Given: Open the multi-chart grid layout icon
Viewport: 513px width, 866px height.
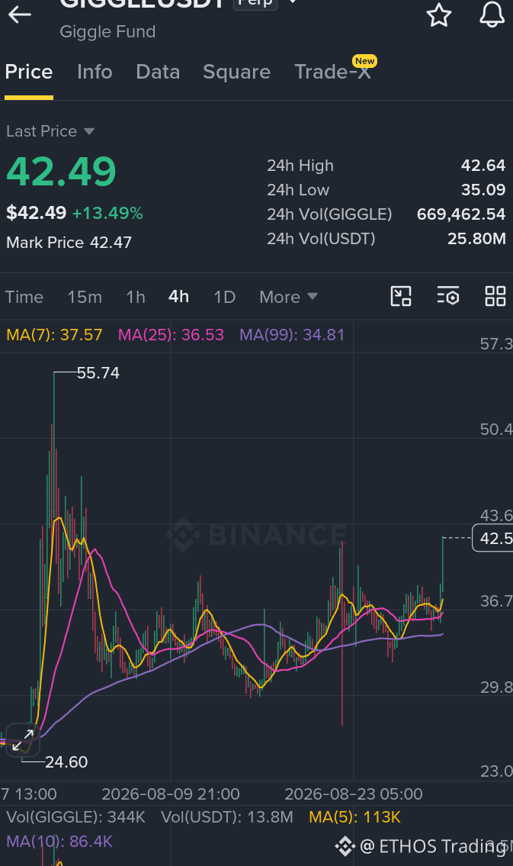Looking at the screenshot, I should tap(495, 296).
